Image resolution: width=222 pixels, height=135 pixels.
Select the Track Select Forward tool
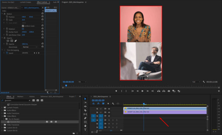click(x=85, y=102)
